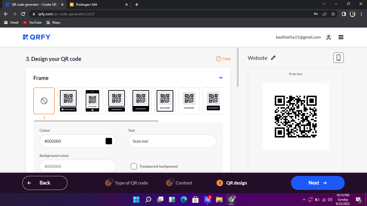This screenshot has width=367, height=206.
Task: Open Microsoft Edge from taskbar
Action: (x=184, y=200)
